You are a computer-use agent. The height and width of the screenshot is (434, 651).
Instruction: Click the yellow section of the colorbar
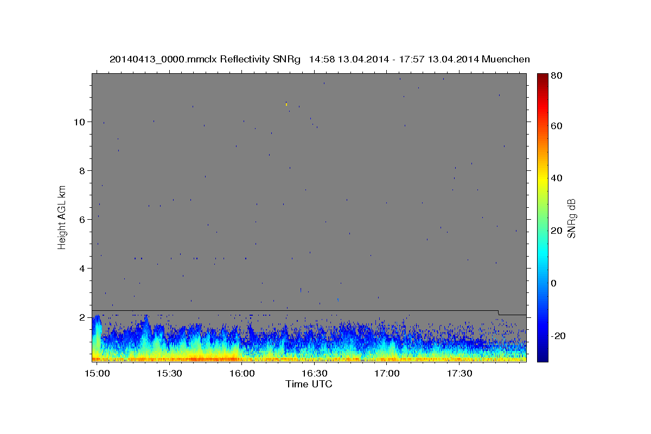coord(542,179)
